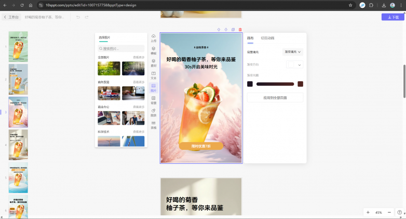Click the undo arrow
Screen dimensions: 406x219
pyautogui.click(x=78, y=17)
